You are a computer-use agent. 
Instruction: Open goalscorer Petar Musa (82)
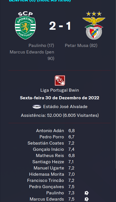click(81, 46)
